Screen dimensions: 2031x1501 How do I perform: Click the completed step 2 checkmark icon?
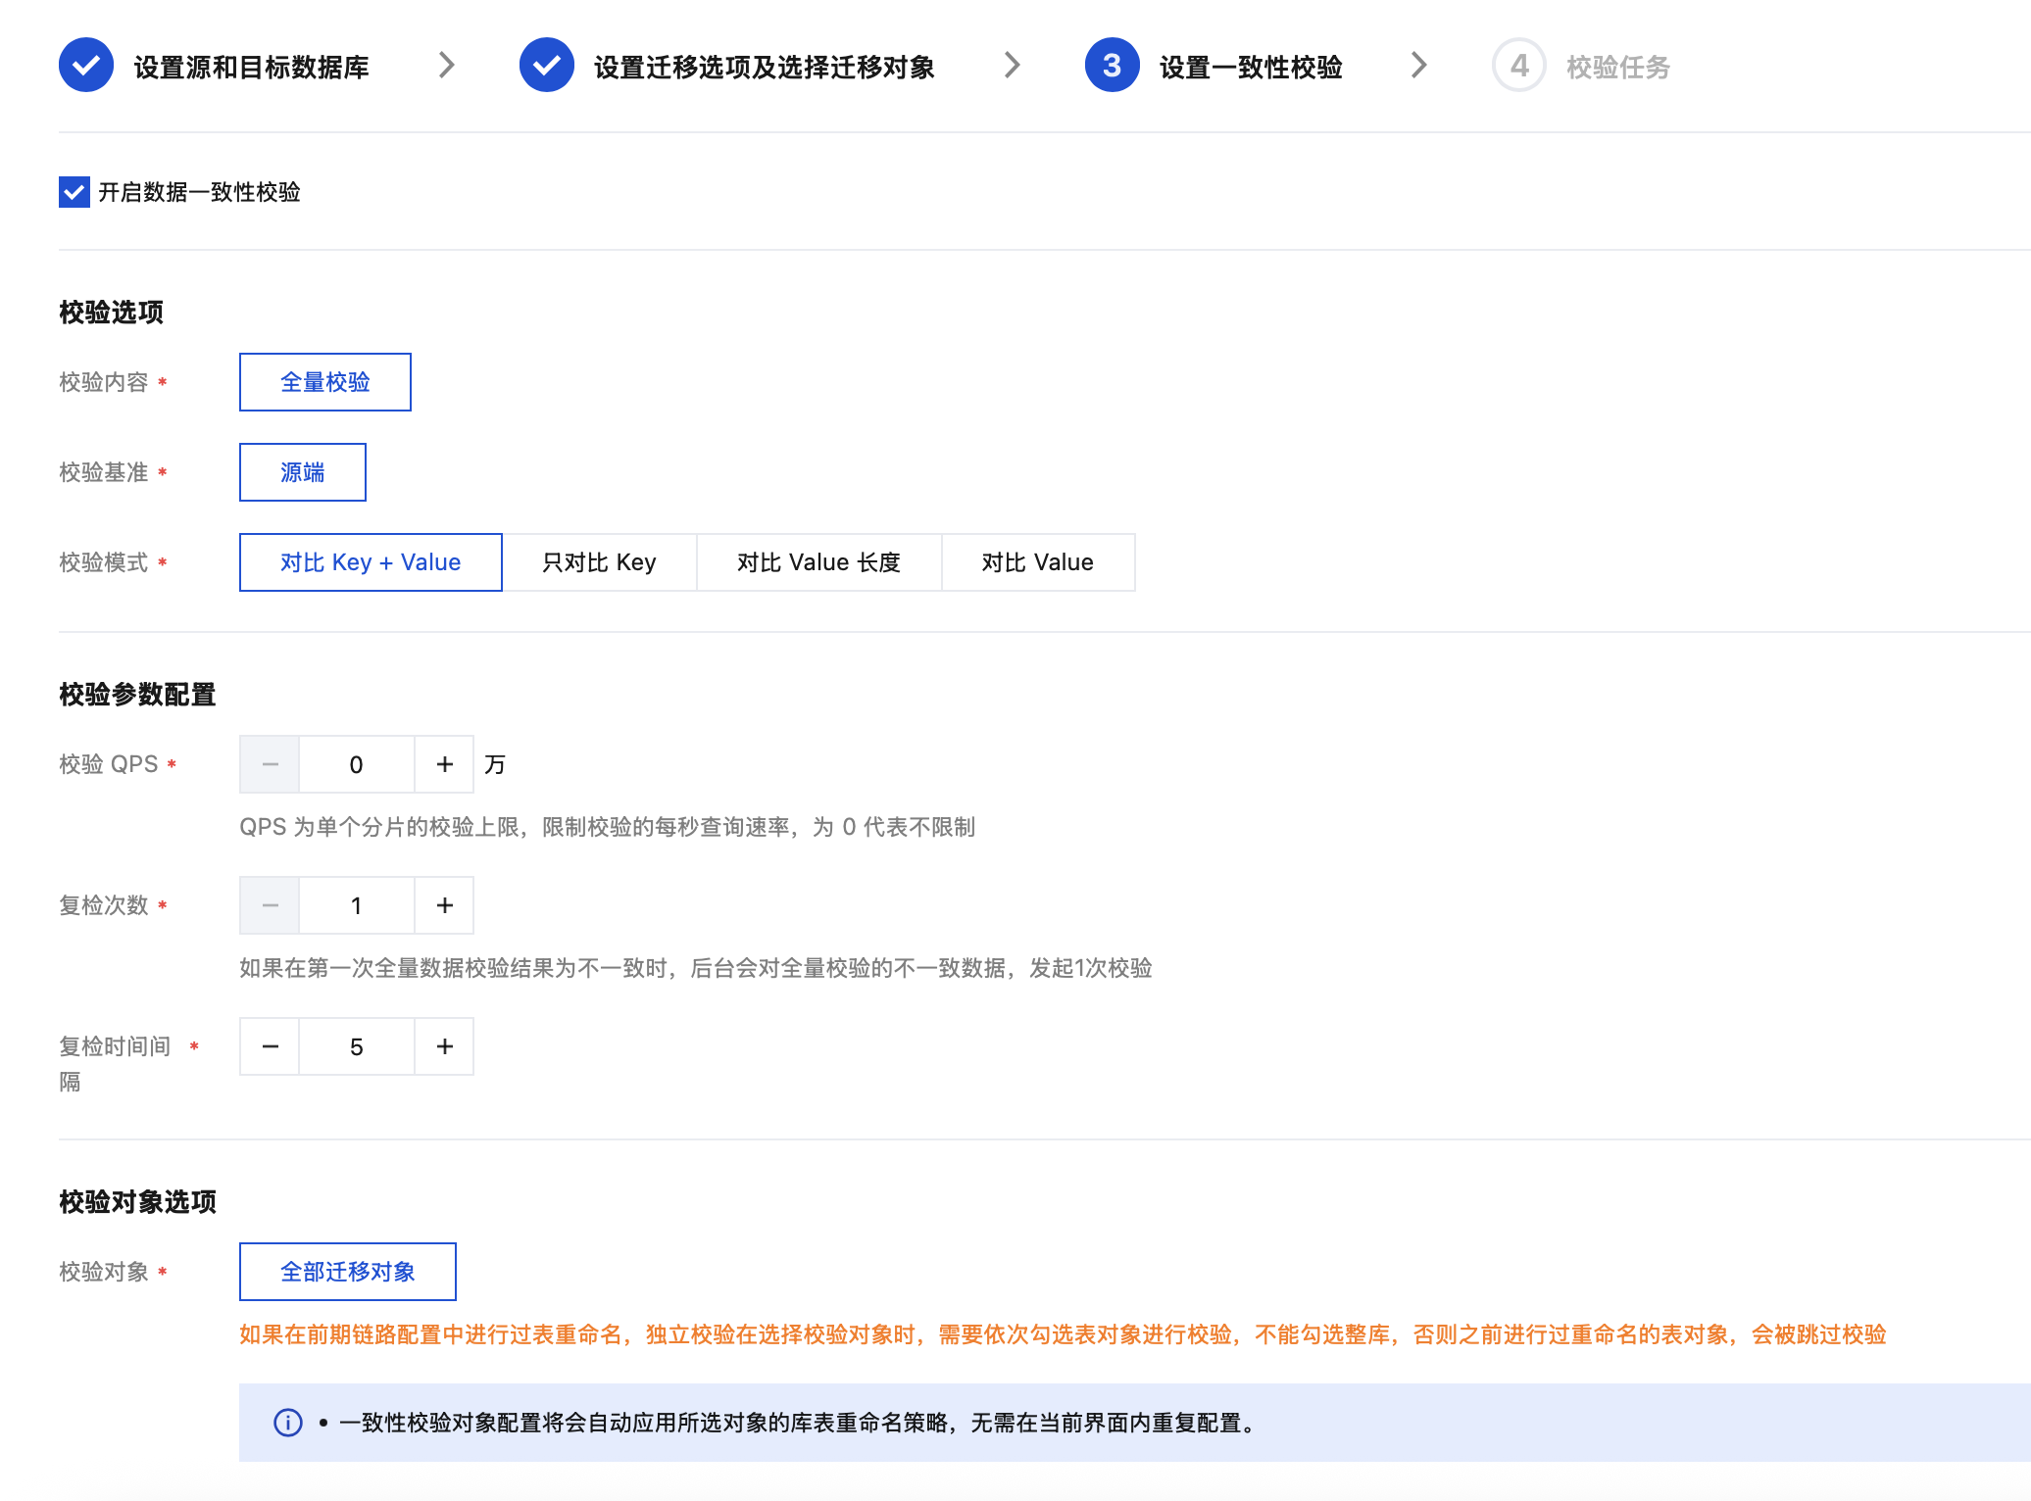(546, 66)
